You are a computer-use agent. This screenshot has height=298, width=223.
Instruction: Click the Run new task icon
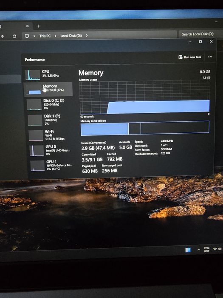[x=181, y=57]
